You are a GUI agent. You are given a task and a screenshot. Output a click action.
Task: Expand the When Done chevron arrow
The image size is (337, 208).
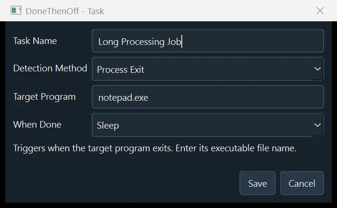(x=318, y=125)
